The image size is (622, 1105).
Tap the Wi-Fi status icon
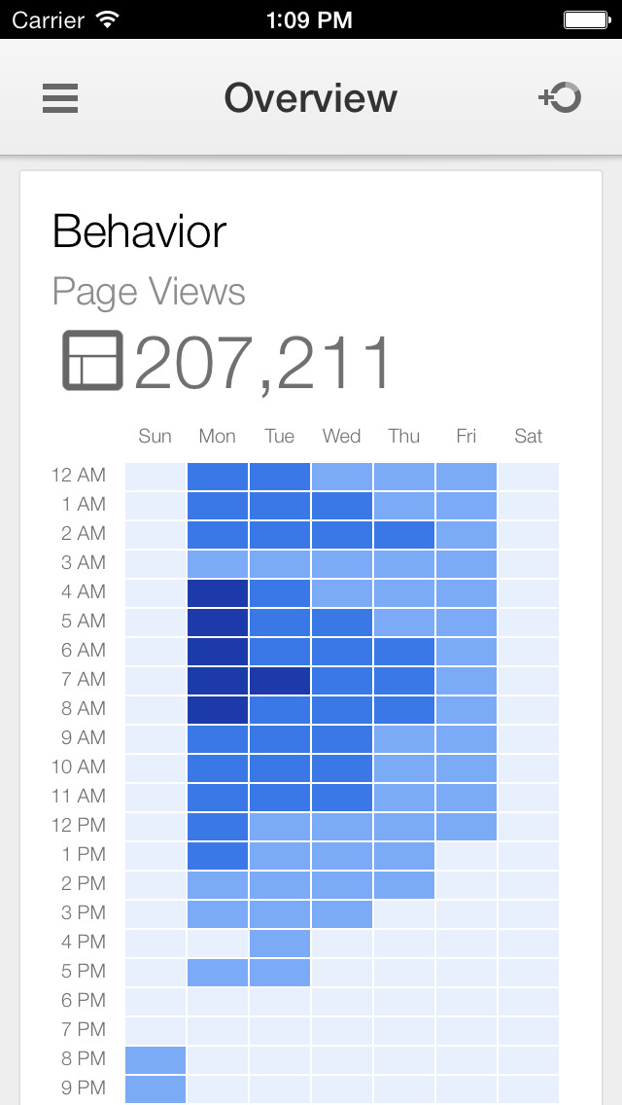108,18
